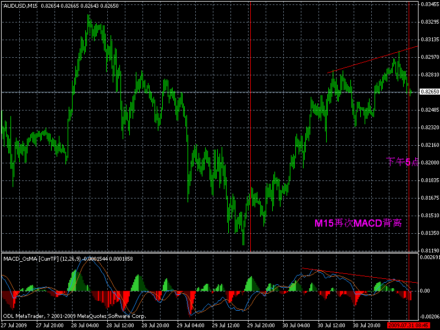Click the highest candle on the price chart

click(88, 16)
